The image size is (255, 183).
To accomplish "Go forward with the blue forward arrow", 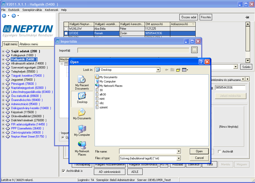I will pos(14,16).
